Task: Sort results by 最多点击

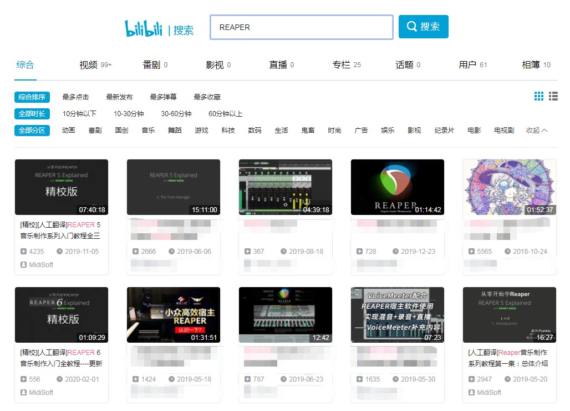Action: click(75, 97)
